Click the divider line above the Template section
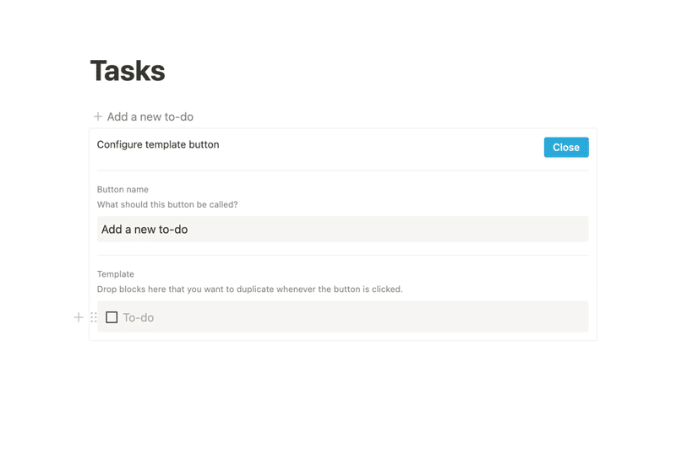The image size is (676, 476). (342, 255)
